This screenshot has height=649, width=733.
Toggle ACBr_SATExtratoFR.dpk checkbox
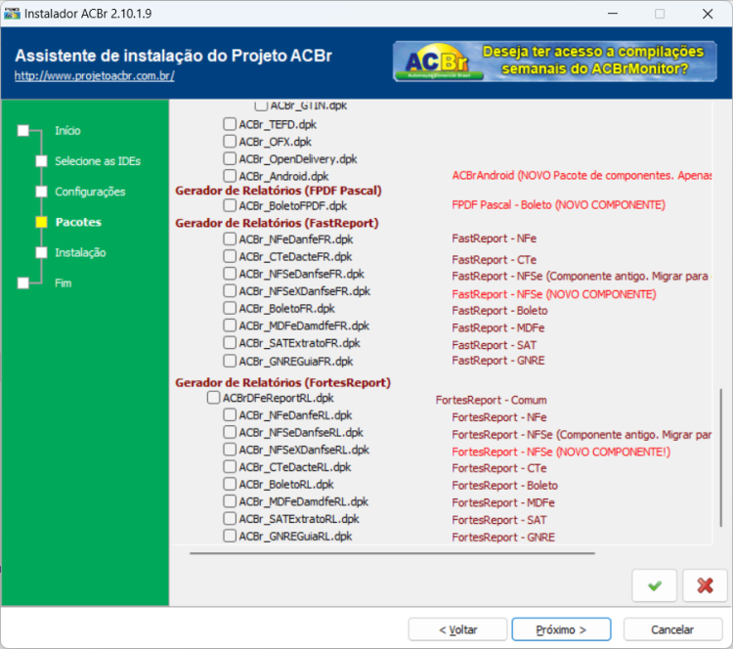pos(230,343)
